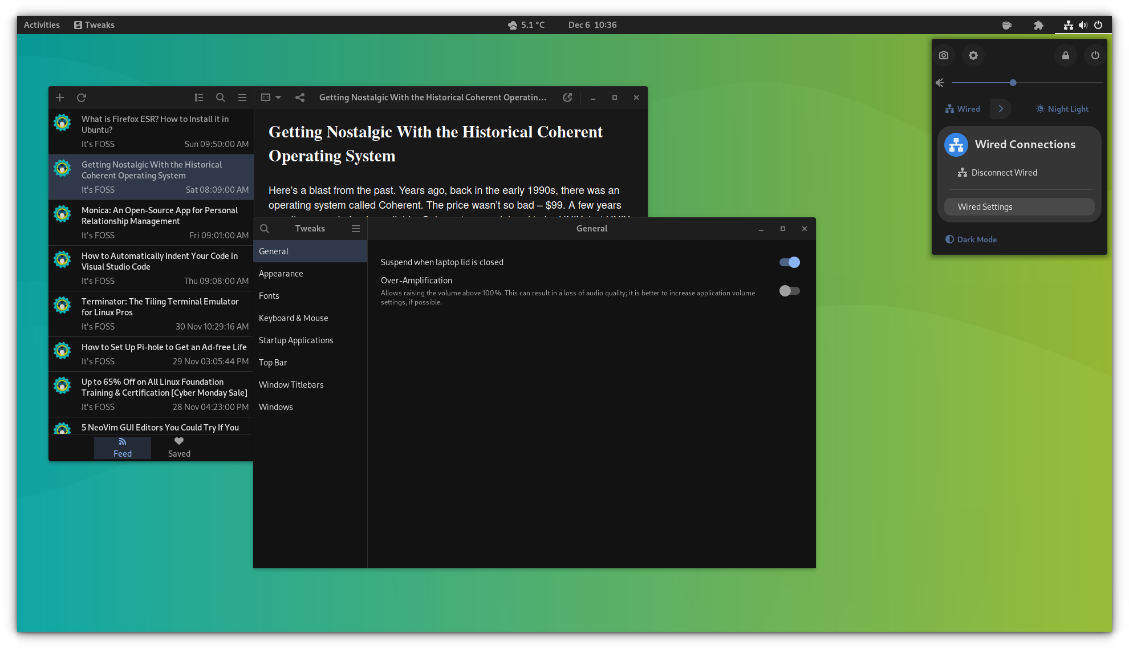Adjust the volume slider in quick settings
The image size is (1129, 650).
[1027, 83]
